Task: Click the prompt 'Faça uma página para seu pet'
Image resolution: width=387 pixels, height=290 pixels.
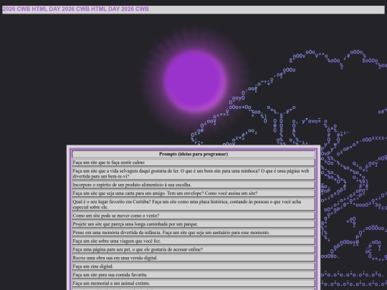Action: point(193,250)
